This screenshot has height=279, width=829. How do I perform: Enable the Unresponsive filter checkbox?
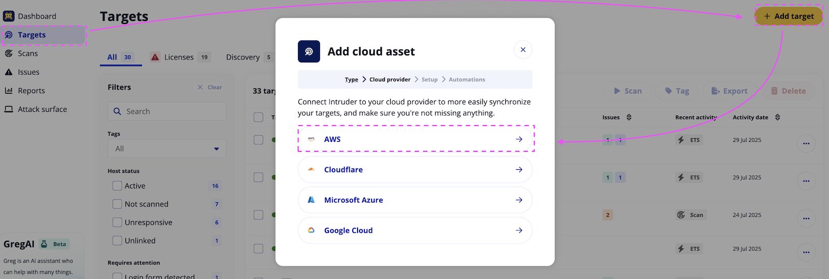[118, 223]
